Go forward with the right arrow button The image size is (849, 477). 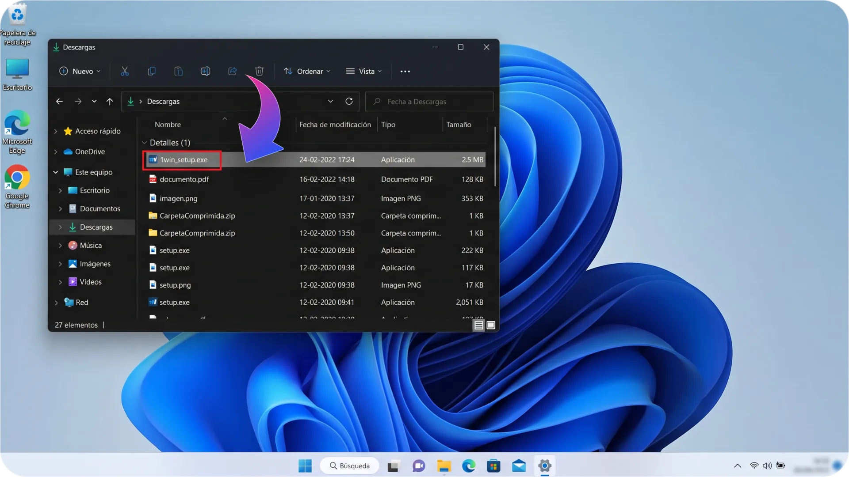(78, 102)
